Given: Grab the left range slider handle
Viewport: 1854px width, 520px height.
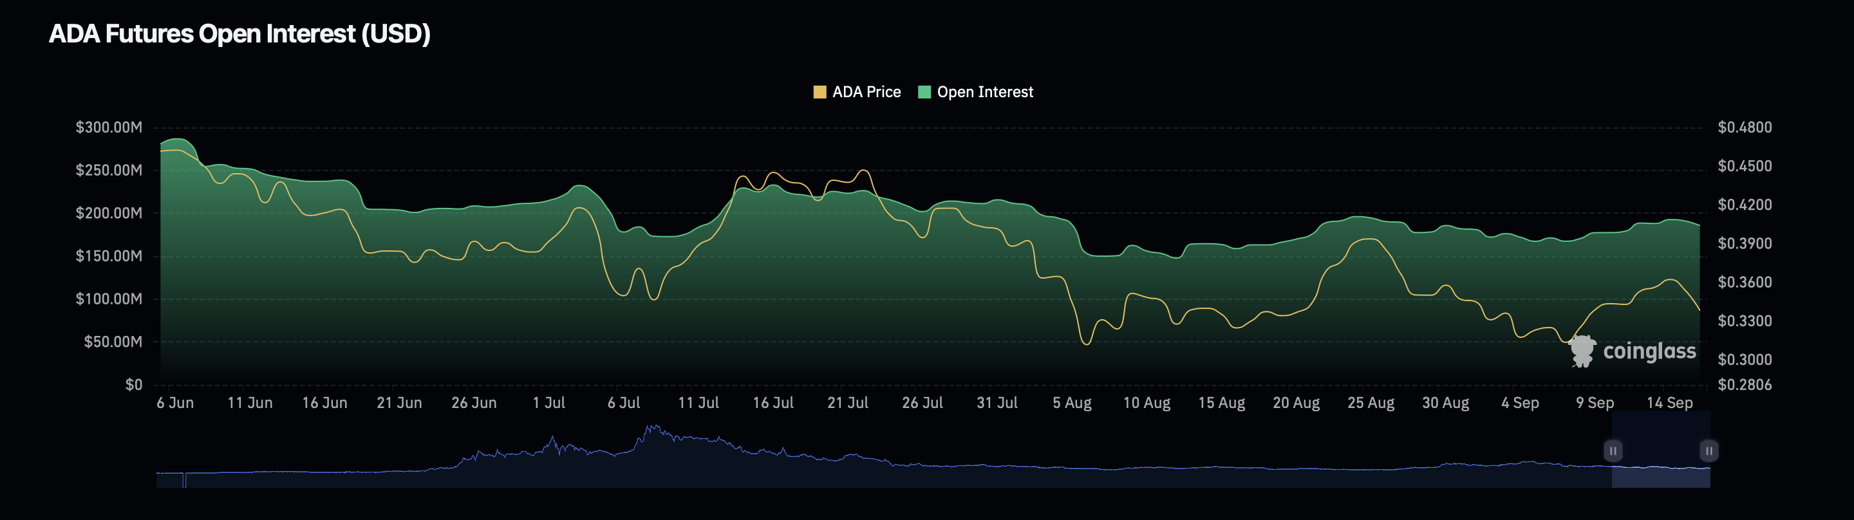Looking at the screenshot, I should (x=1613, y=451).
